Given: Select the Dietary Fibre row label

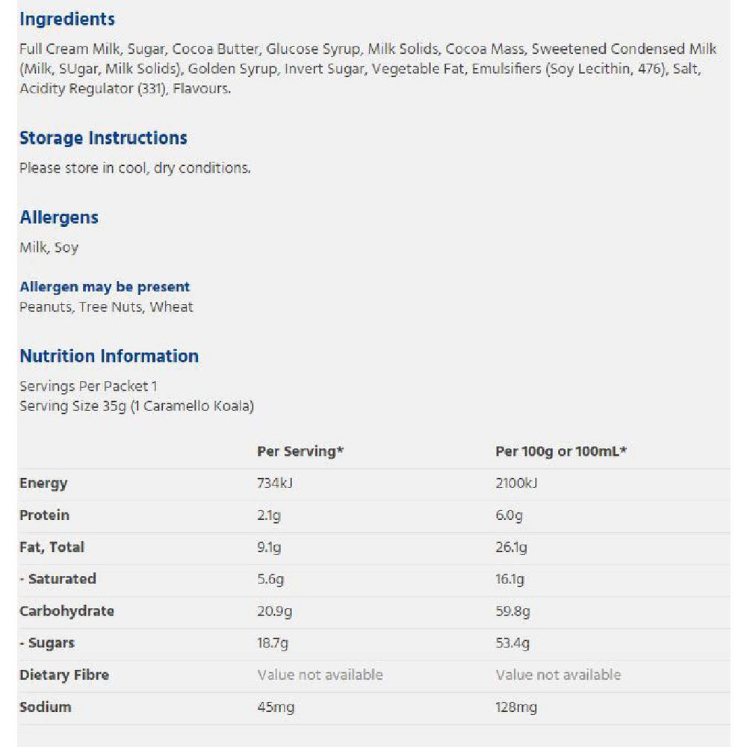Looking at the screenshot, I should point(64,675).
